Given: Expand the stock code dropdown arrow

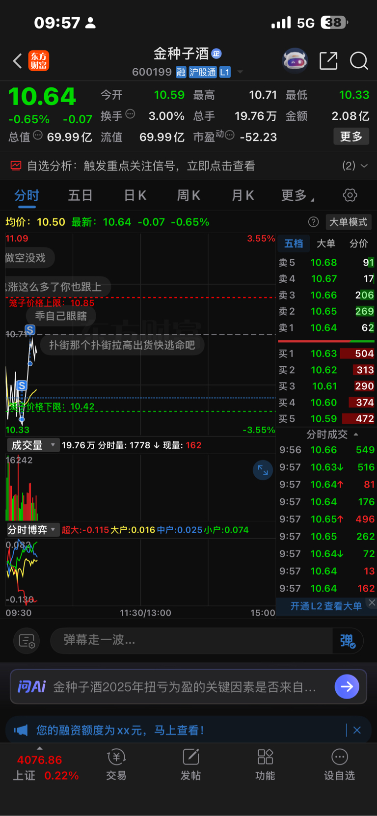Looking at the screenshot, I should coord(240,72).
